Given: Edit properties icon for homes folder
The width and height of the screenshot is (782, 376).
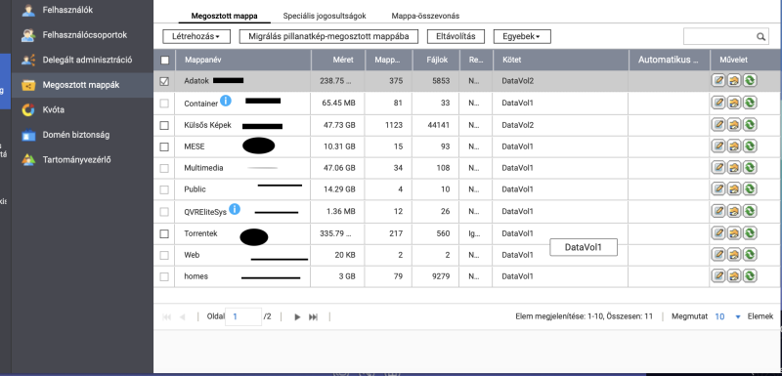Looking at the screenshot, I should (x=717, y=275).
